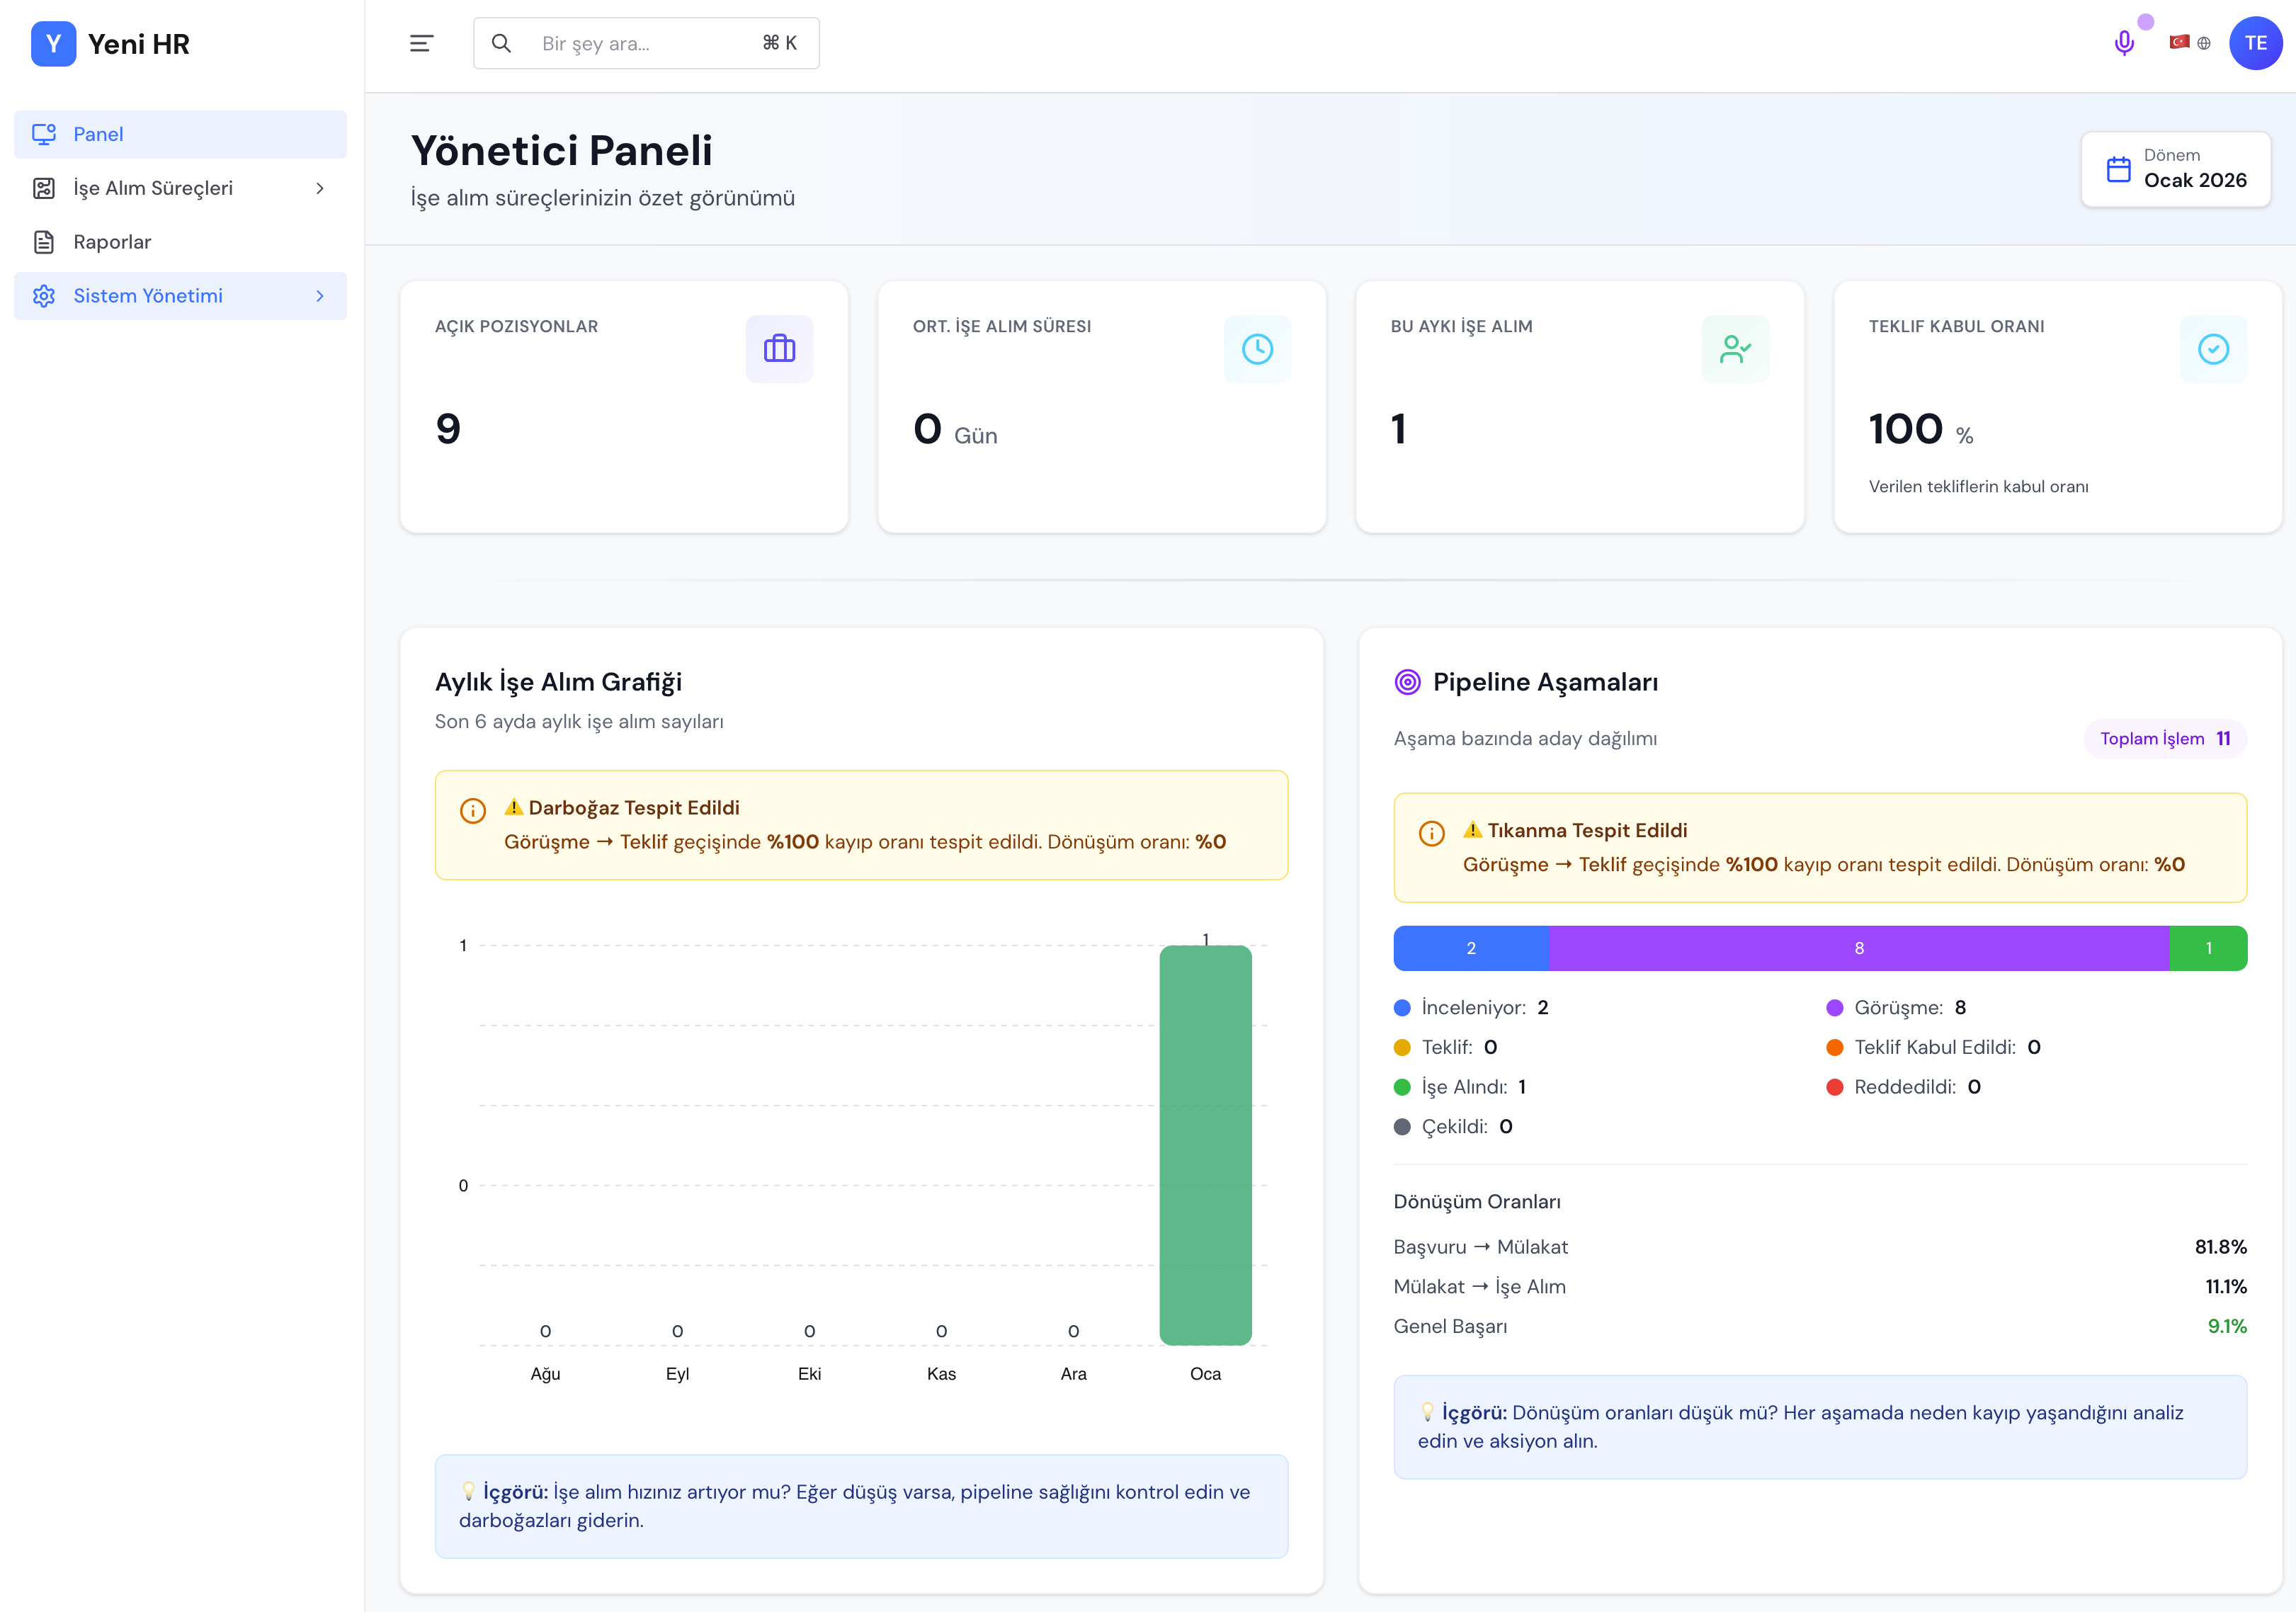The height and width of the screenshot is (1612, 2296).
Task: Click the Başvuru → Mülakat 81.8% row
Action: (x=1820, y=1247)
